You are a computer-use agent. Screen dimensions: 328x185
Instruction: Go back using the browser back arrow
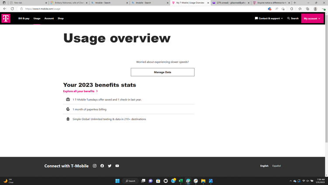click(5, 9)
